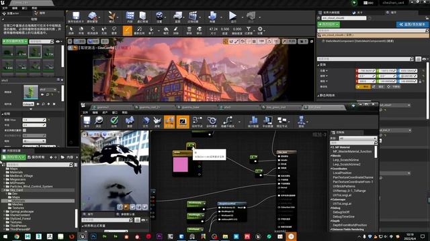Open the foliage Filter dropdown
The image size is (430, 241).
pos(249,30)
